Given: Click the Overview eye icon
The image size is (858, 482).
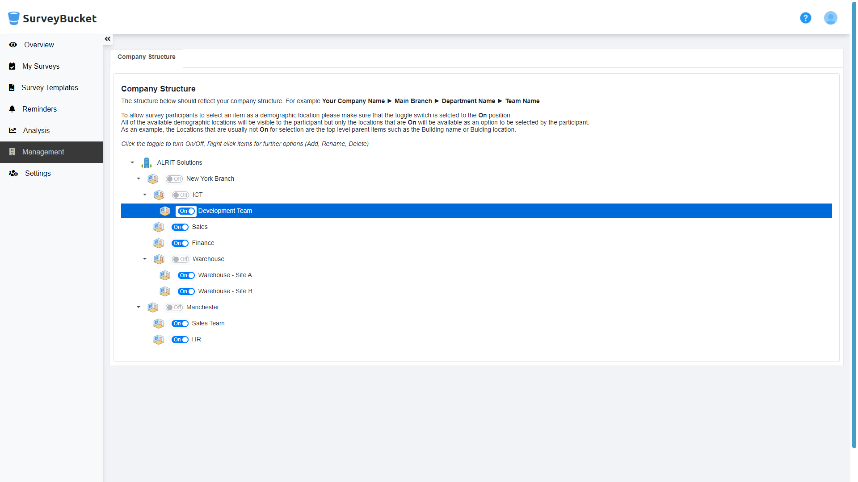Looking at the screenshot, I should pos(13,45).
